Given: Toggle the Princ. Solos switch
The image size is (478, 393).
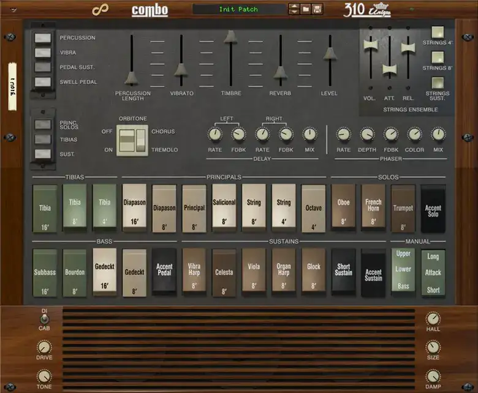Looking at the screenshot, I should (43, 124).
